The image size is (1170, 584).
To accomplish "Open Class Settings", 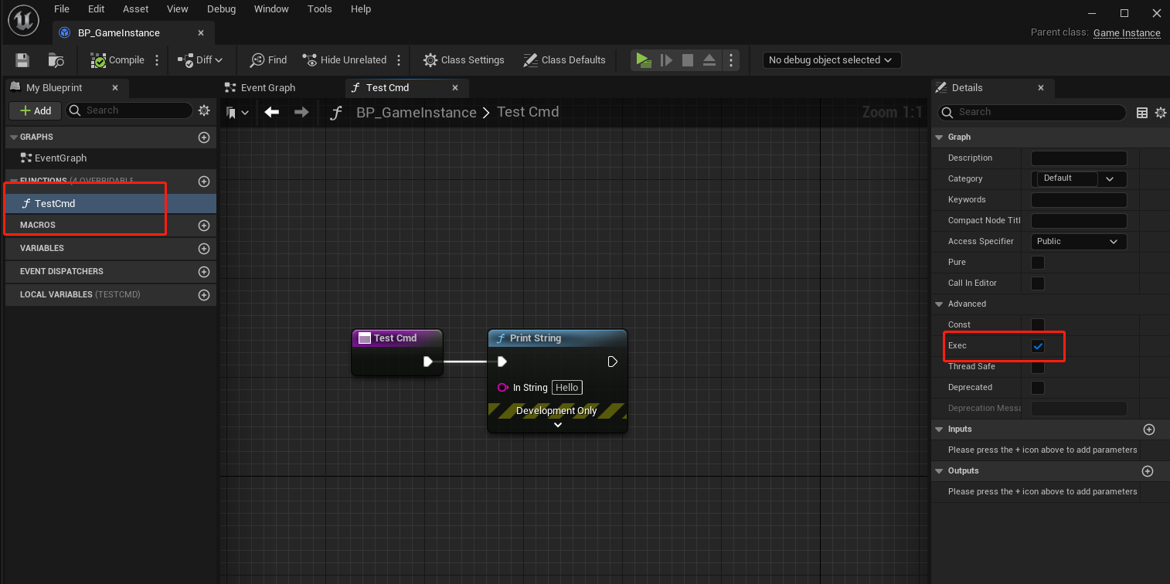I will (464, 60).
